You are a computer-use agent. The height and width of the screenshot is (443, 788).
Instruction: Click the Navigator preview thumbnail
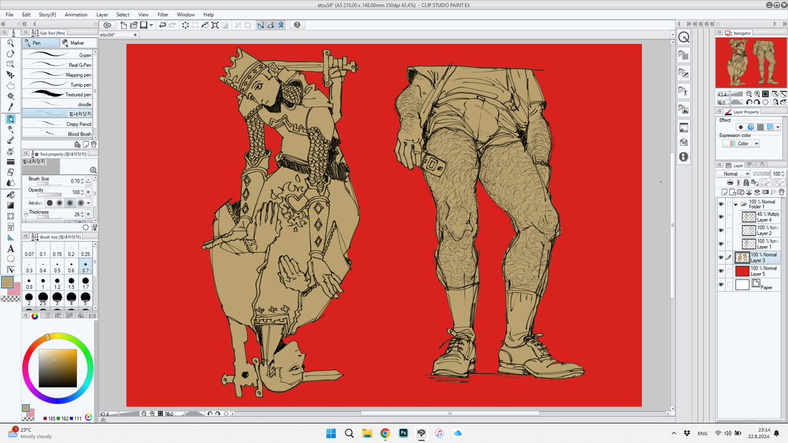(x=750, y=64)
